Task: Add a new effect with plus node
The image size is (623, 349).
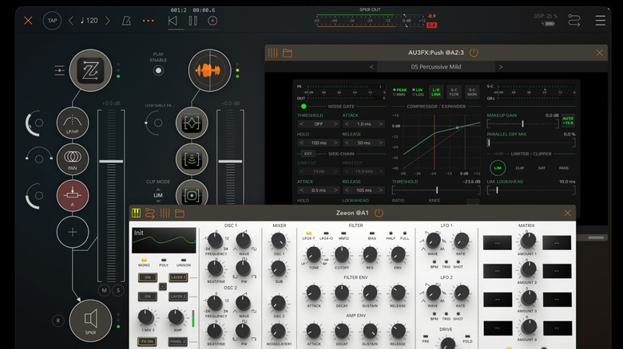Action: coord(73,232)
